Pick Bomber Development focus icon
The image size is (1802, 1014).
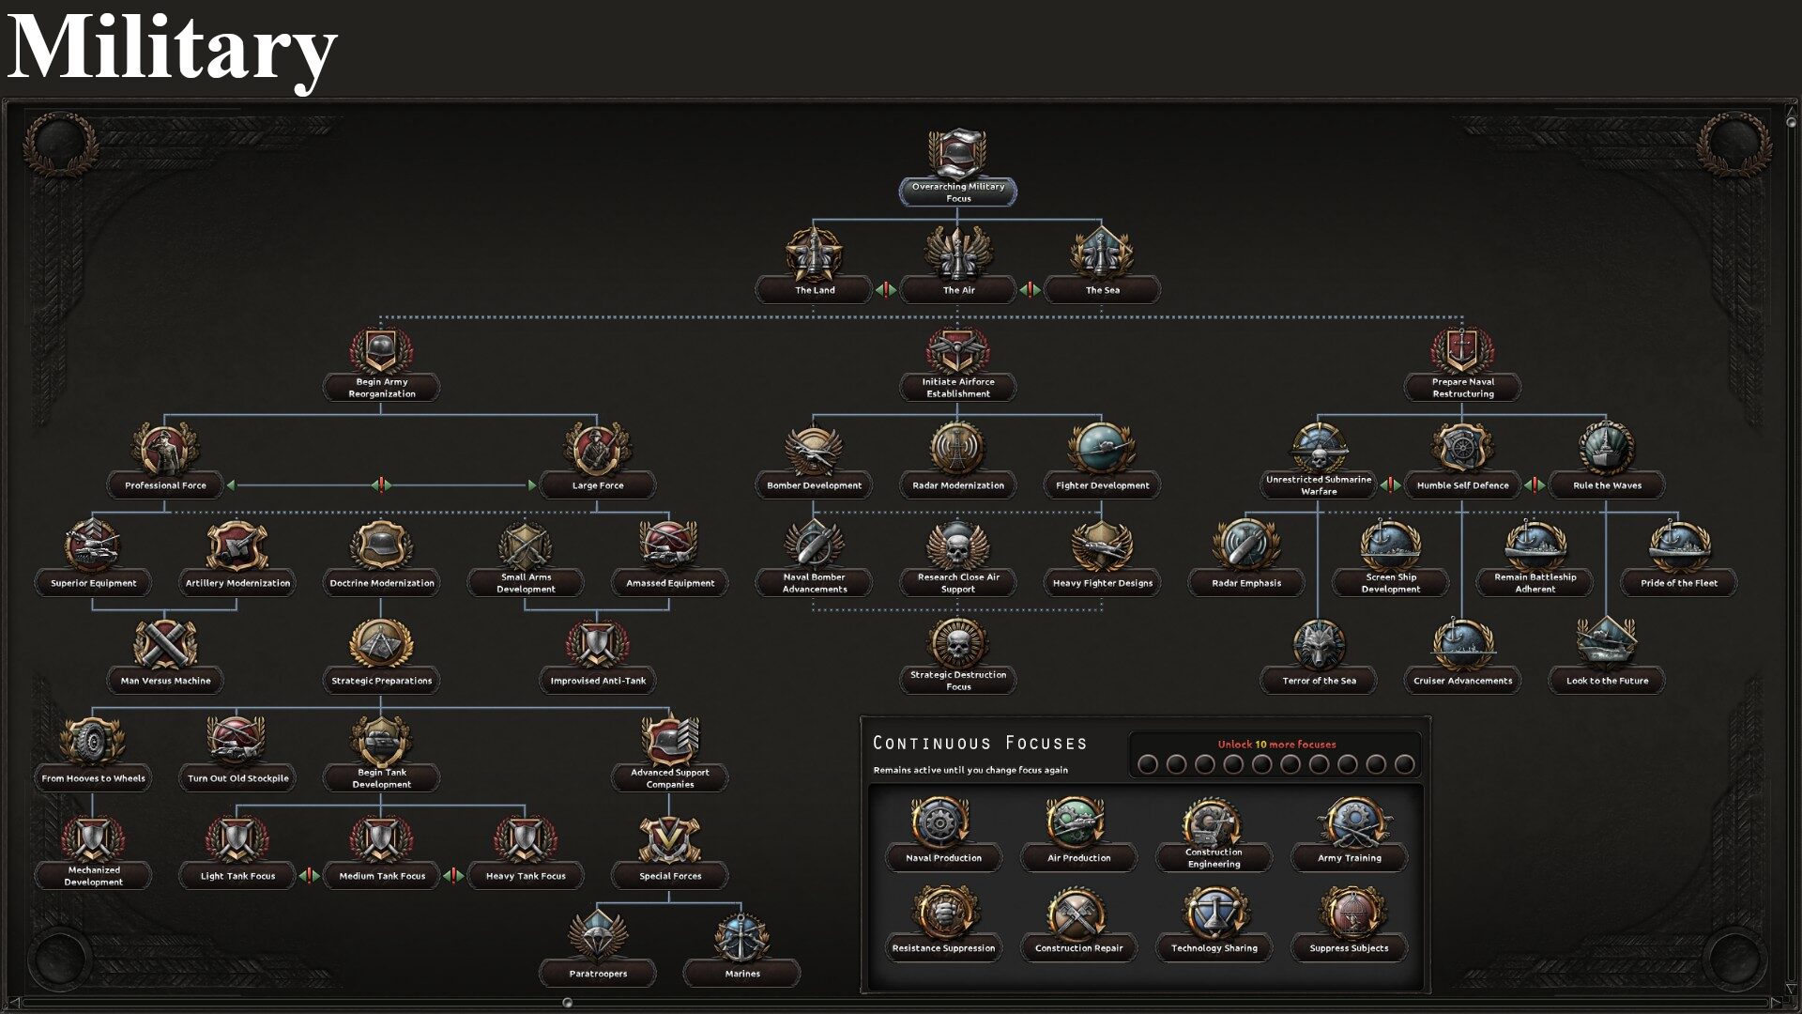(x=814, y=448)
